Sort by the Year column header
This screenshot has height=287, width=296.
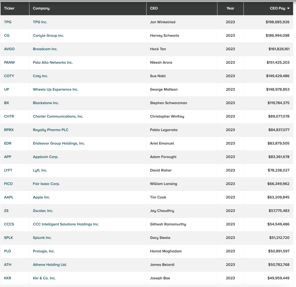230,8
